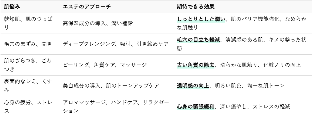This screenshot has width=313, height=118.
Task: Click highlighted text 毛穴の目立ち軽減
Action: point(198,40)
